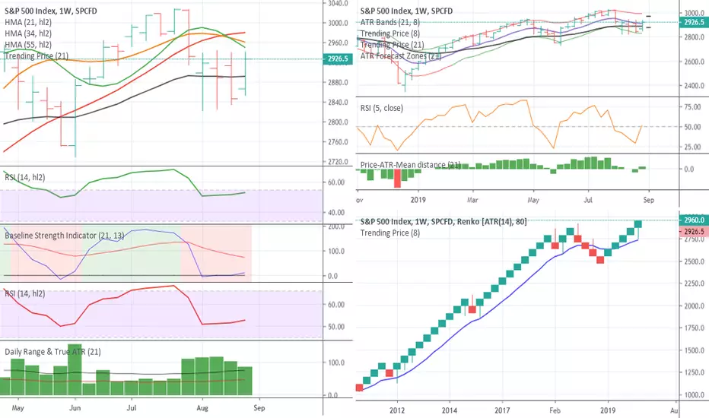Viewport: 709px width, 418px height.
Task: Click the 2014 label on the Renko time axis
Action: [450, 410]
